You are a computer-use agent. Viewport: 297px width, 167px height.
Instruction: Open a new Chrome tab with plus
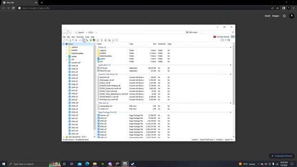tap(42, 3)
